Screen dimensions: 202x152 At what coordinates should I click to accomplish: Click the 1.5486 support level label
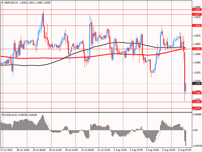197,93
